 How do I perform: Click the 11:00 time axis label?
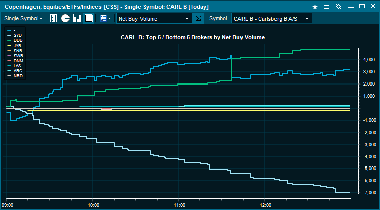(179, 205)
